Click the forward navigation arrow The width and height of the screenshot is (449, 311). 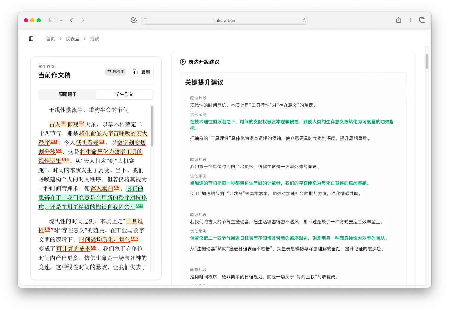[83, 20]
